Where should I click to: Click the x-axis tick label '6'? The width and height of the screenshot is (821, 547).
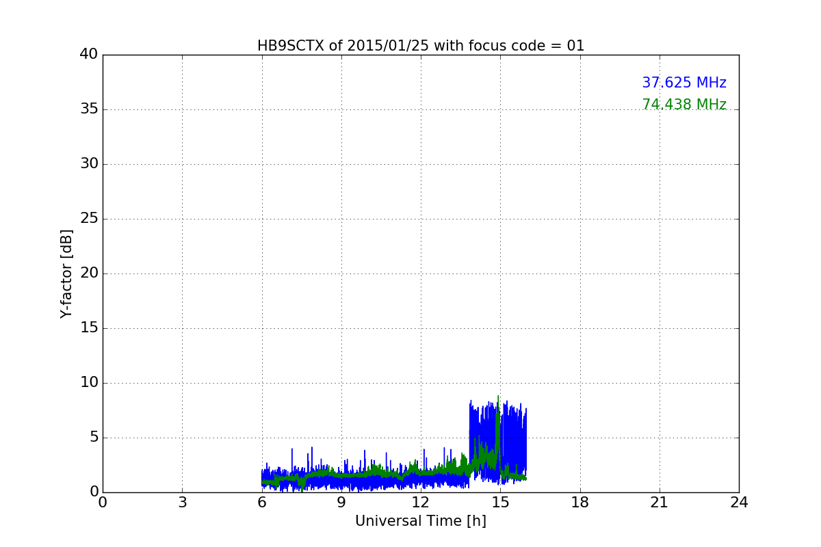pyautogui.click(x=262, y=503)
